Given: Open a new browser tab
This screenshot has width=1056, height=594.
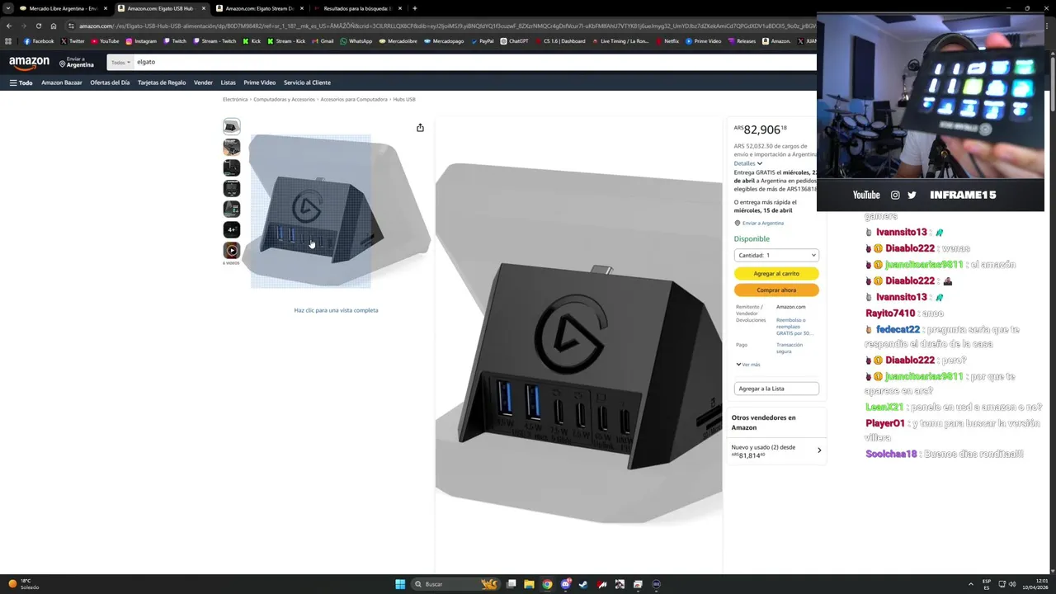Looking at the screenshot, I should [414, 8].
